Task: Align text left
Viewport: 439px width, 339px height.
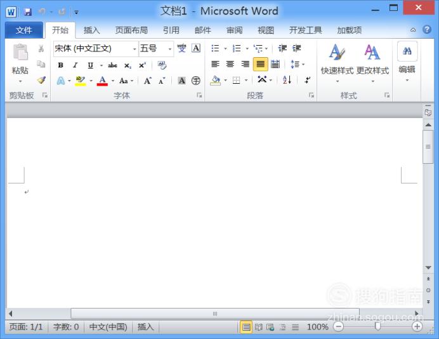Action: 215,65
